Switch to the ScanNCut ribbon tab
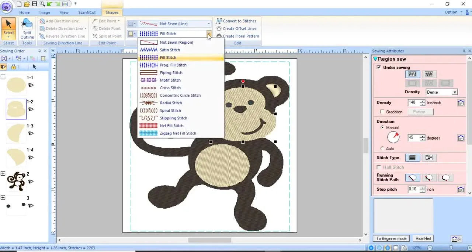 click(87, 12)
